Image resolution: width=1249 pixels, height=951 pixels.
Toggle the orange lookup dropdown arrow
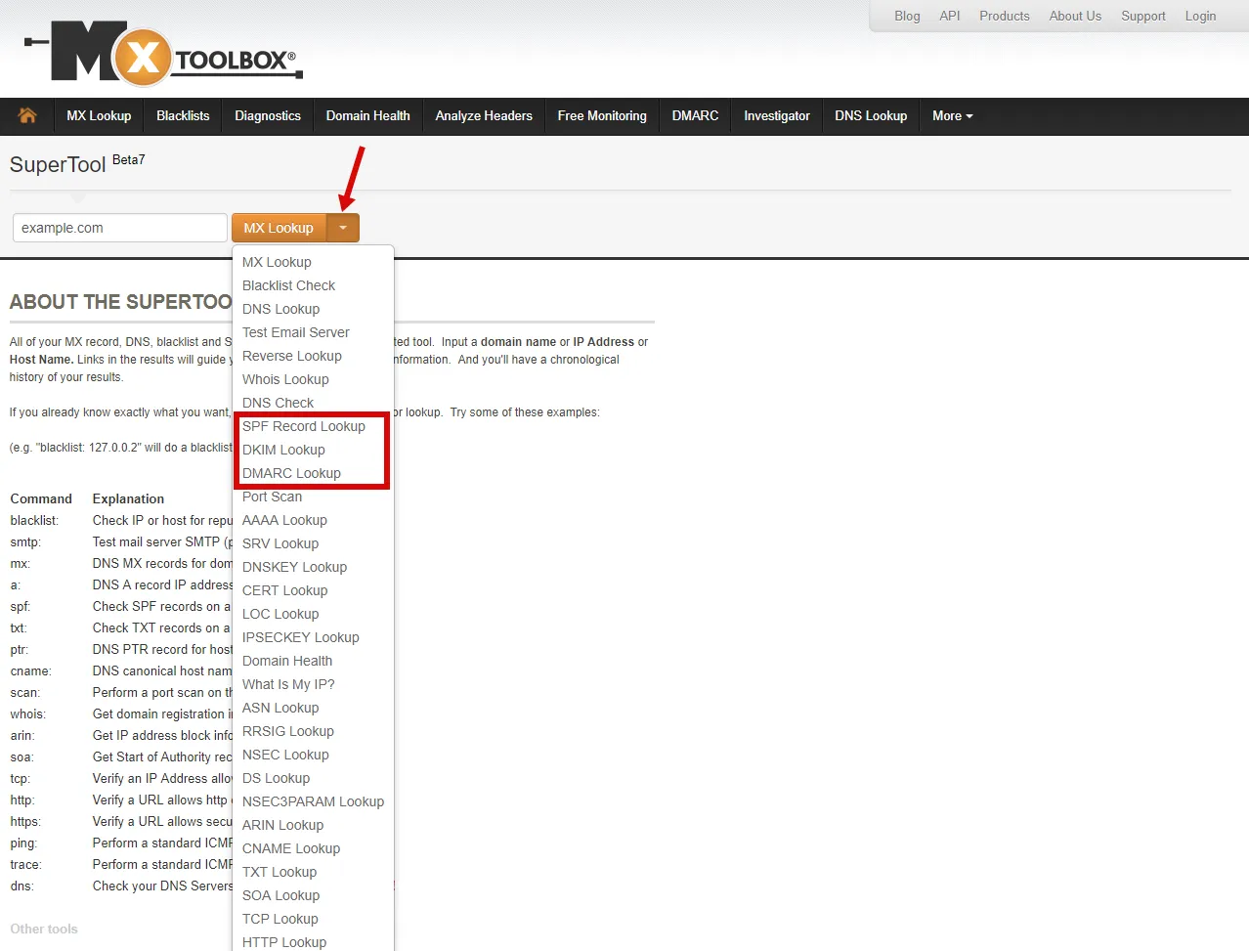pos(343,228)
